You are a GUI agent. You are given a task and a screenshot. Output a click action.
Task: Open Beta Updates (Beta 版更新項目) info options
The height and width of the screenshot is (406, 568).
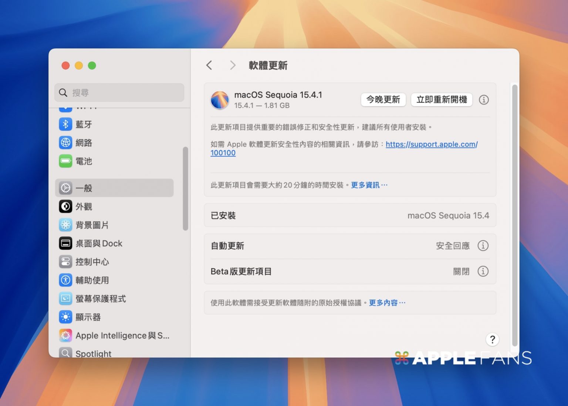click(483, 272)
